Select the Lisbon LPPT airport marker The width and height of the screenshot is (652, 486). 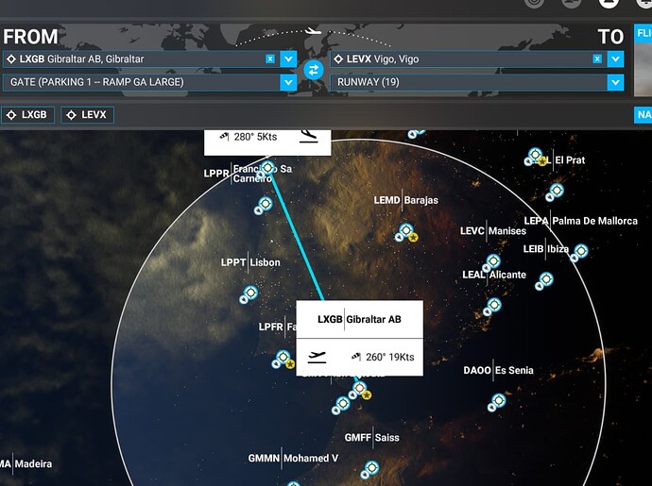(250, 293)
